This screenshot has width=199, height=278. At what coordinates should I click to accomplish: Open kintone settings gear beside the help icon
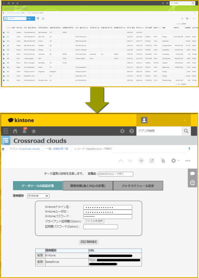click(122, 131)
